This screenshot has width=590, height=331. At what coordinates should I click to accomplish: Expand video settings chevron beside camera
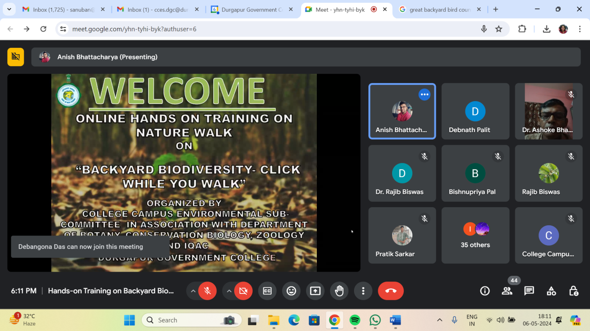point(229,291)
